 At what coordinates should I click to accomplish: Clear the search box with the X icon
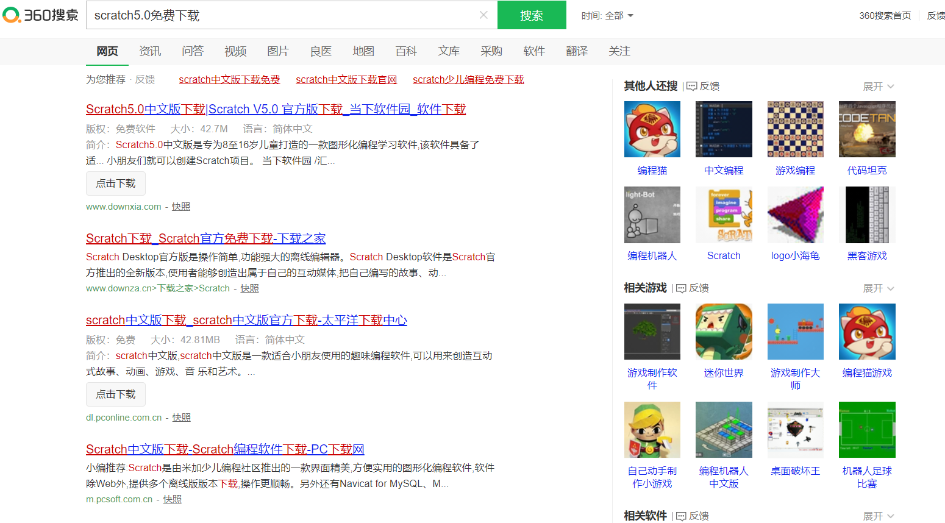coord(483,15)
